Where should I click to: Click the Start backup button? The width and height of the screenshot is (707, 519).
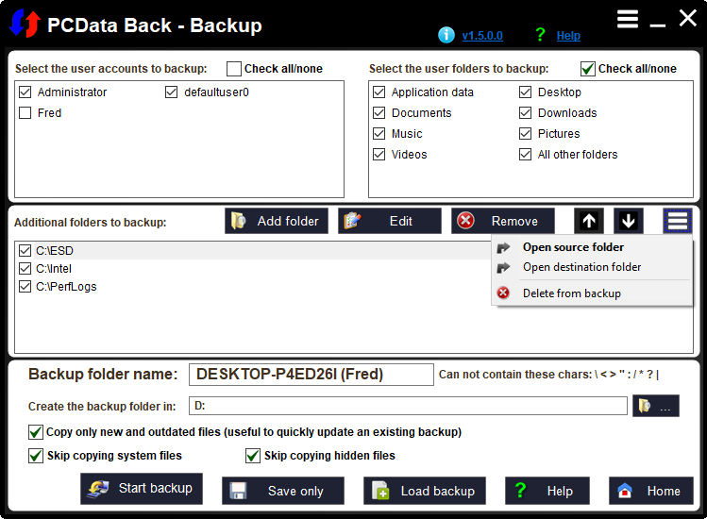[x=142, y=489]
